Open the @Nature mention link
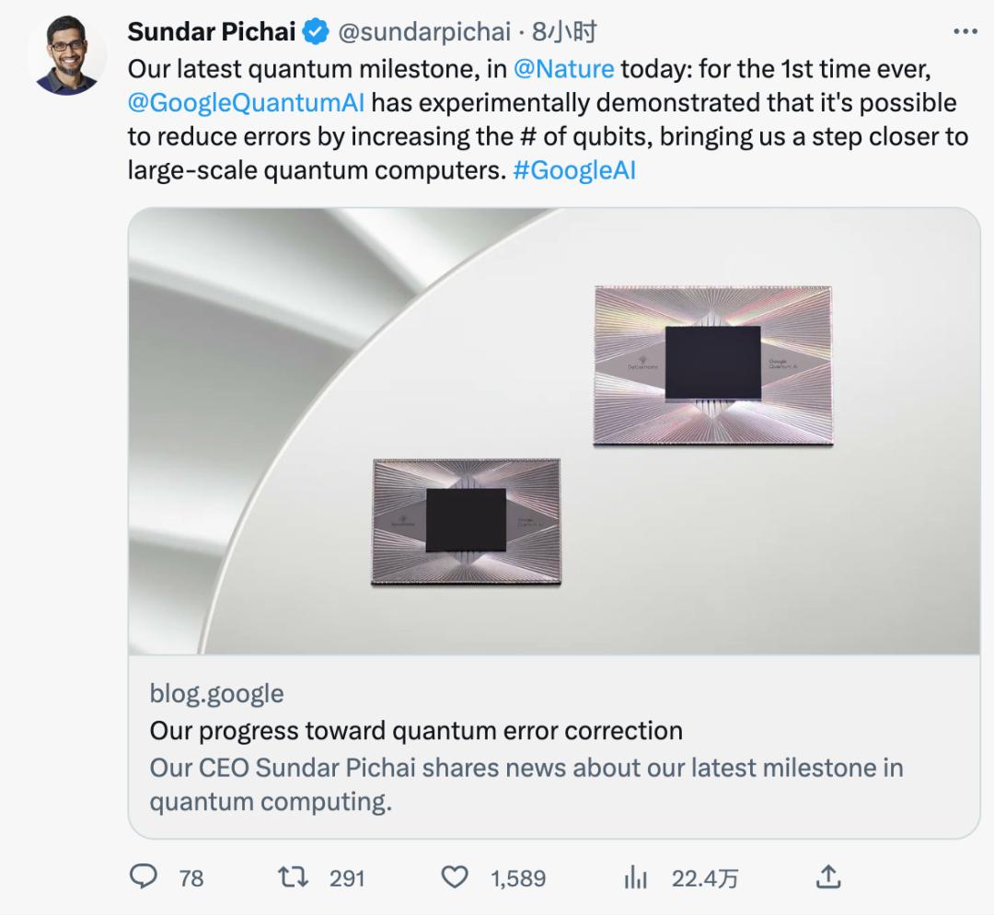Screen dimensions: 994x915 [x=564, y=68]
